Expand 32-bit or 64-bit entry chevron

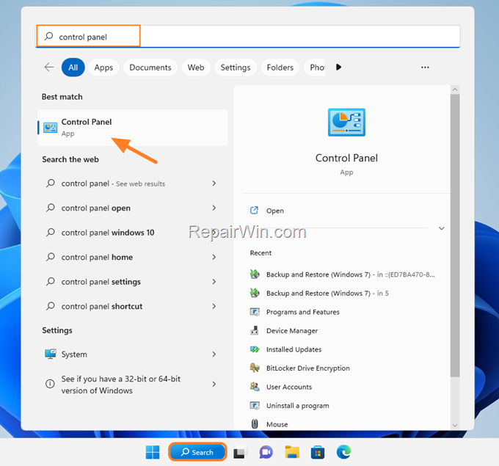214,384
